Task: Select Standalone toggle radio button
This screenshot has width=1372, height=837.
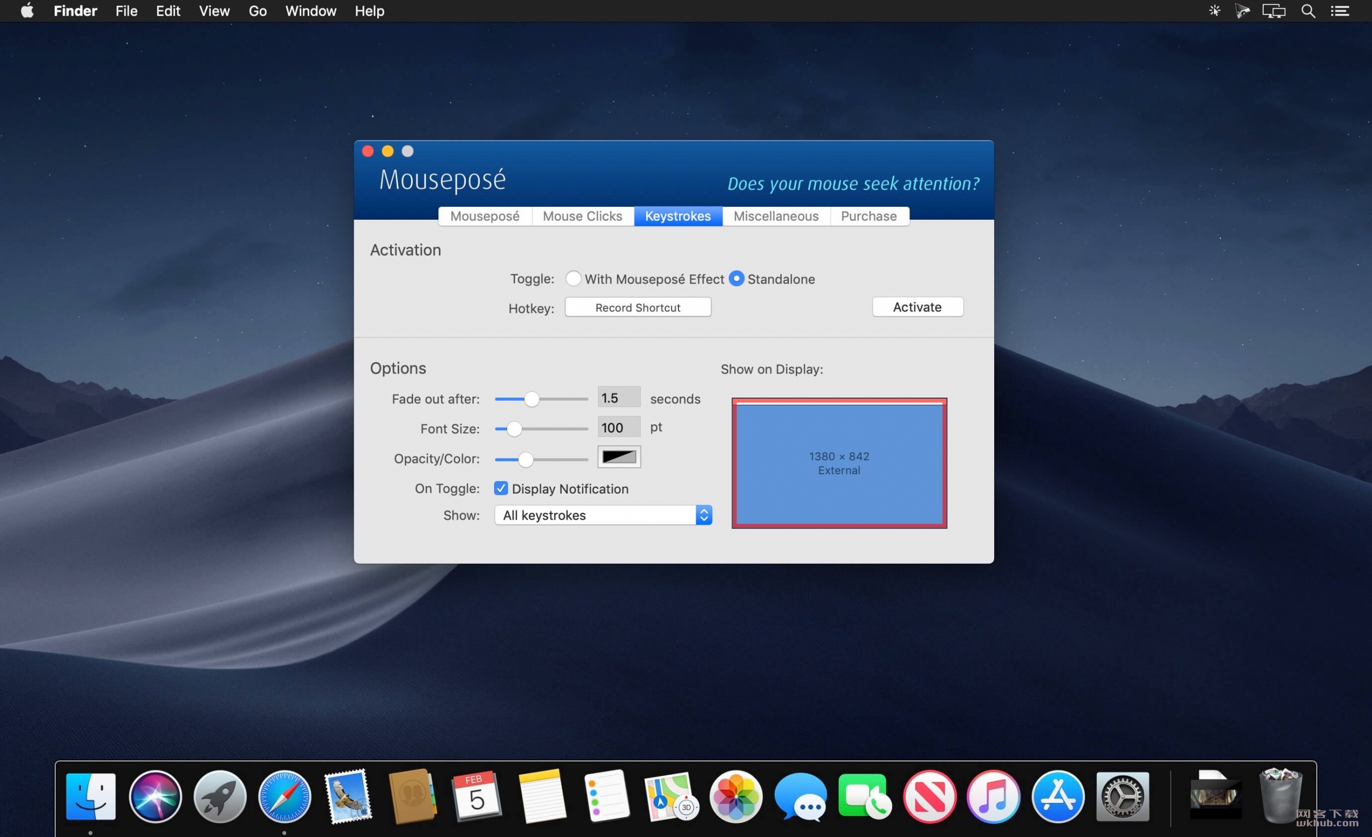Action: click(x=736, y=279)
